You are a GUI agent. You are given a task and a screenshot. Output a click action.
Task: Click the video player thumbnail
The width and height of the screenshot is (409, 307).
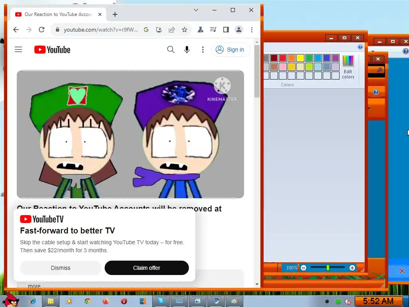(131, 134)
